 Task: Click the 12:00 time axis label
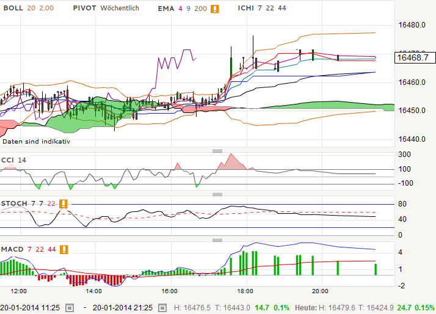19,291
